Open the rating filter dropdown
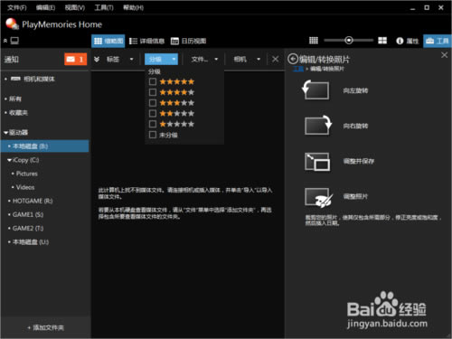452x339 pixels. click(161, 60)
